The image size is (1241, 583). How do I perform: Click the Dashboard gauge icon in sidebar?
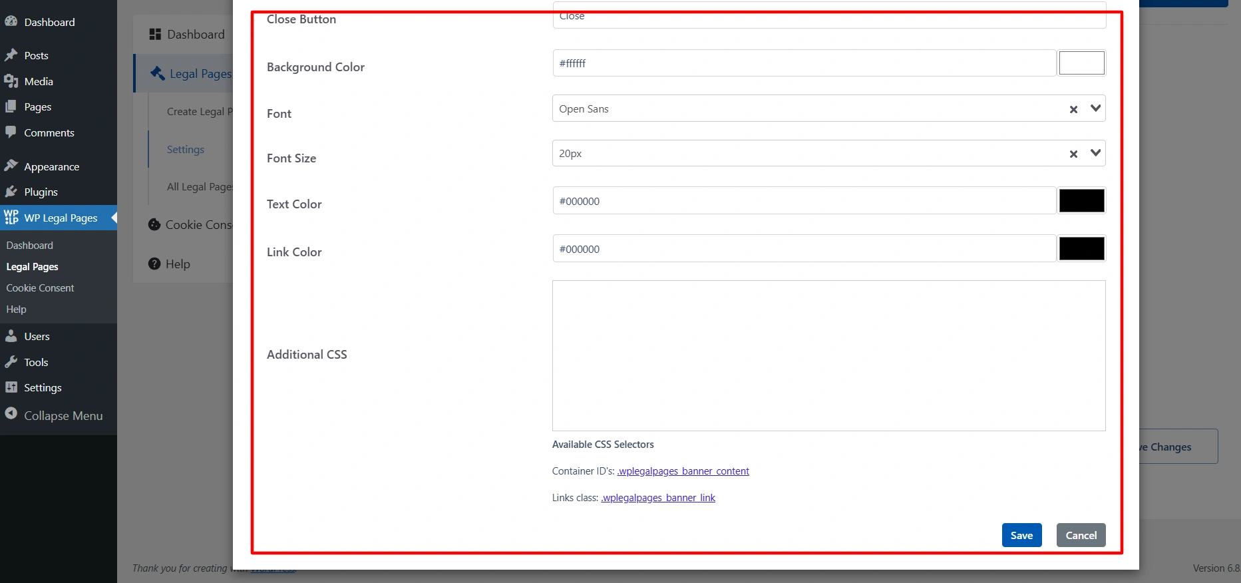[x=11, y=21]
